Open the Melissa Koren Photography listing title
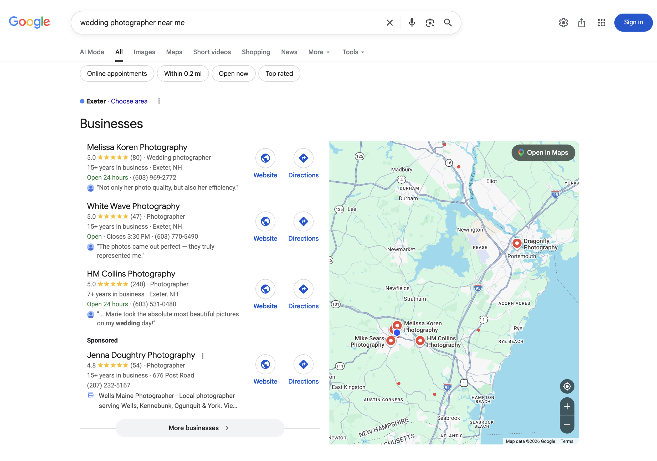This screenshot has width=657, height=461. pos(137,147)
